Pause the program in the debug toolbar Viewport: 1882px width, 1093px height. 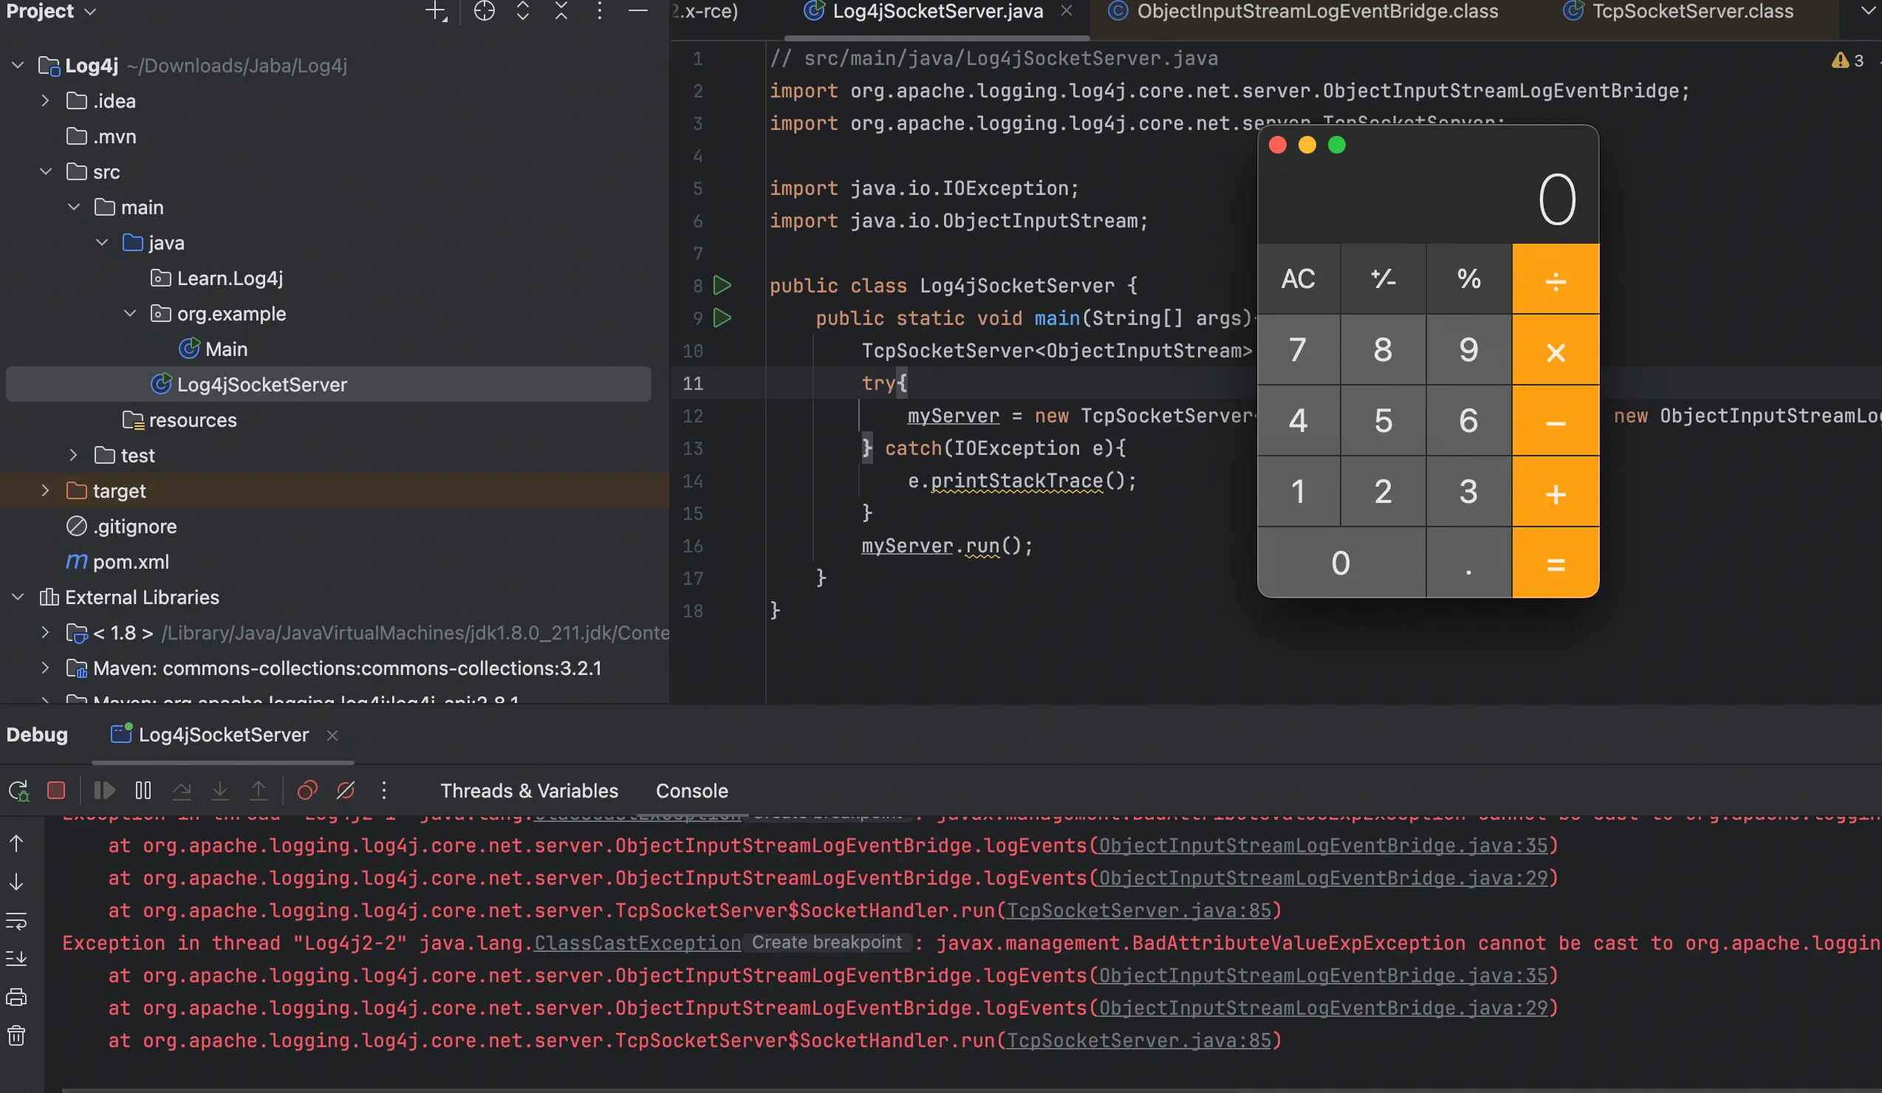coord(143,790)
